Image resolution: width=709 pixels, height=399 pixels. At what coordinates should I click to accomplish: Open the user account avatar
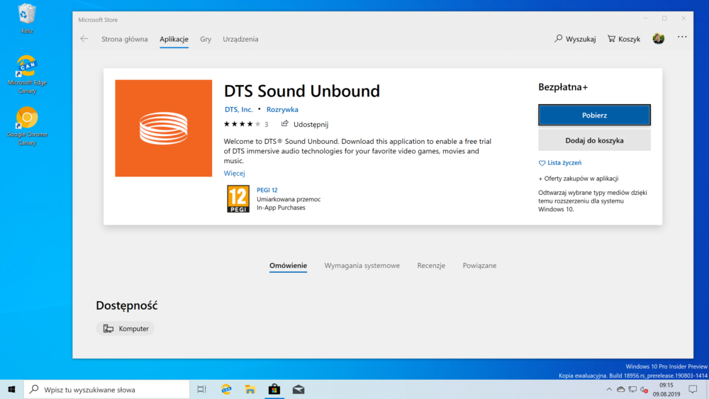(x=659, y=38)
